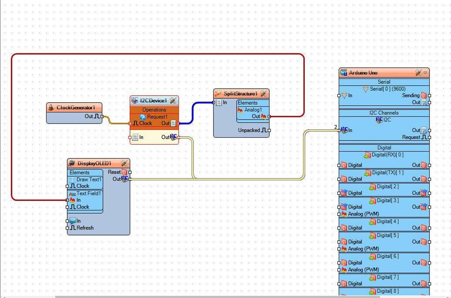Open SplitStructure1 tools wrench icon
The width and height of the screenshot is (451, 298).
pyautogui.click(x=263, y=93)
